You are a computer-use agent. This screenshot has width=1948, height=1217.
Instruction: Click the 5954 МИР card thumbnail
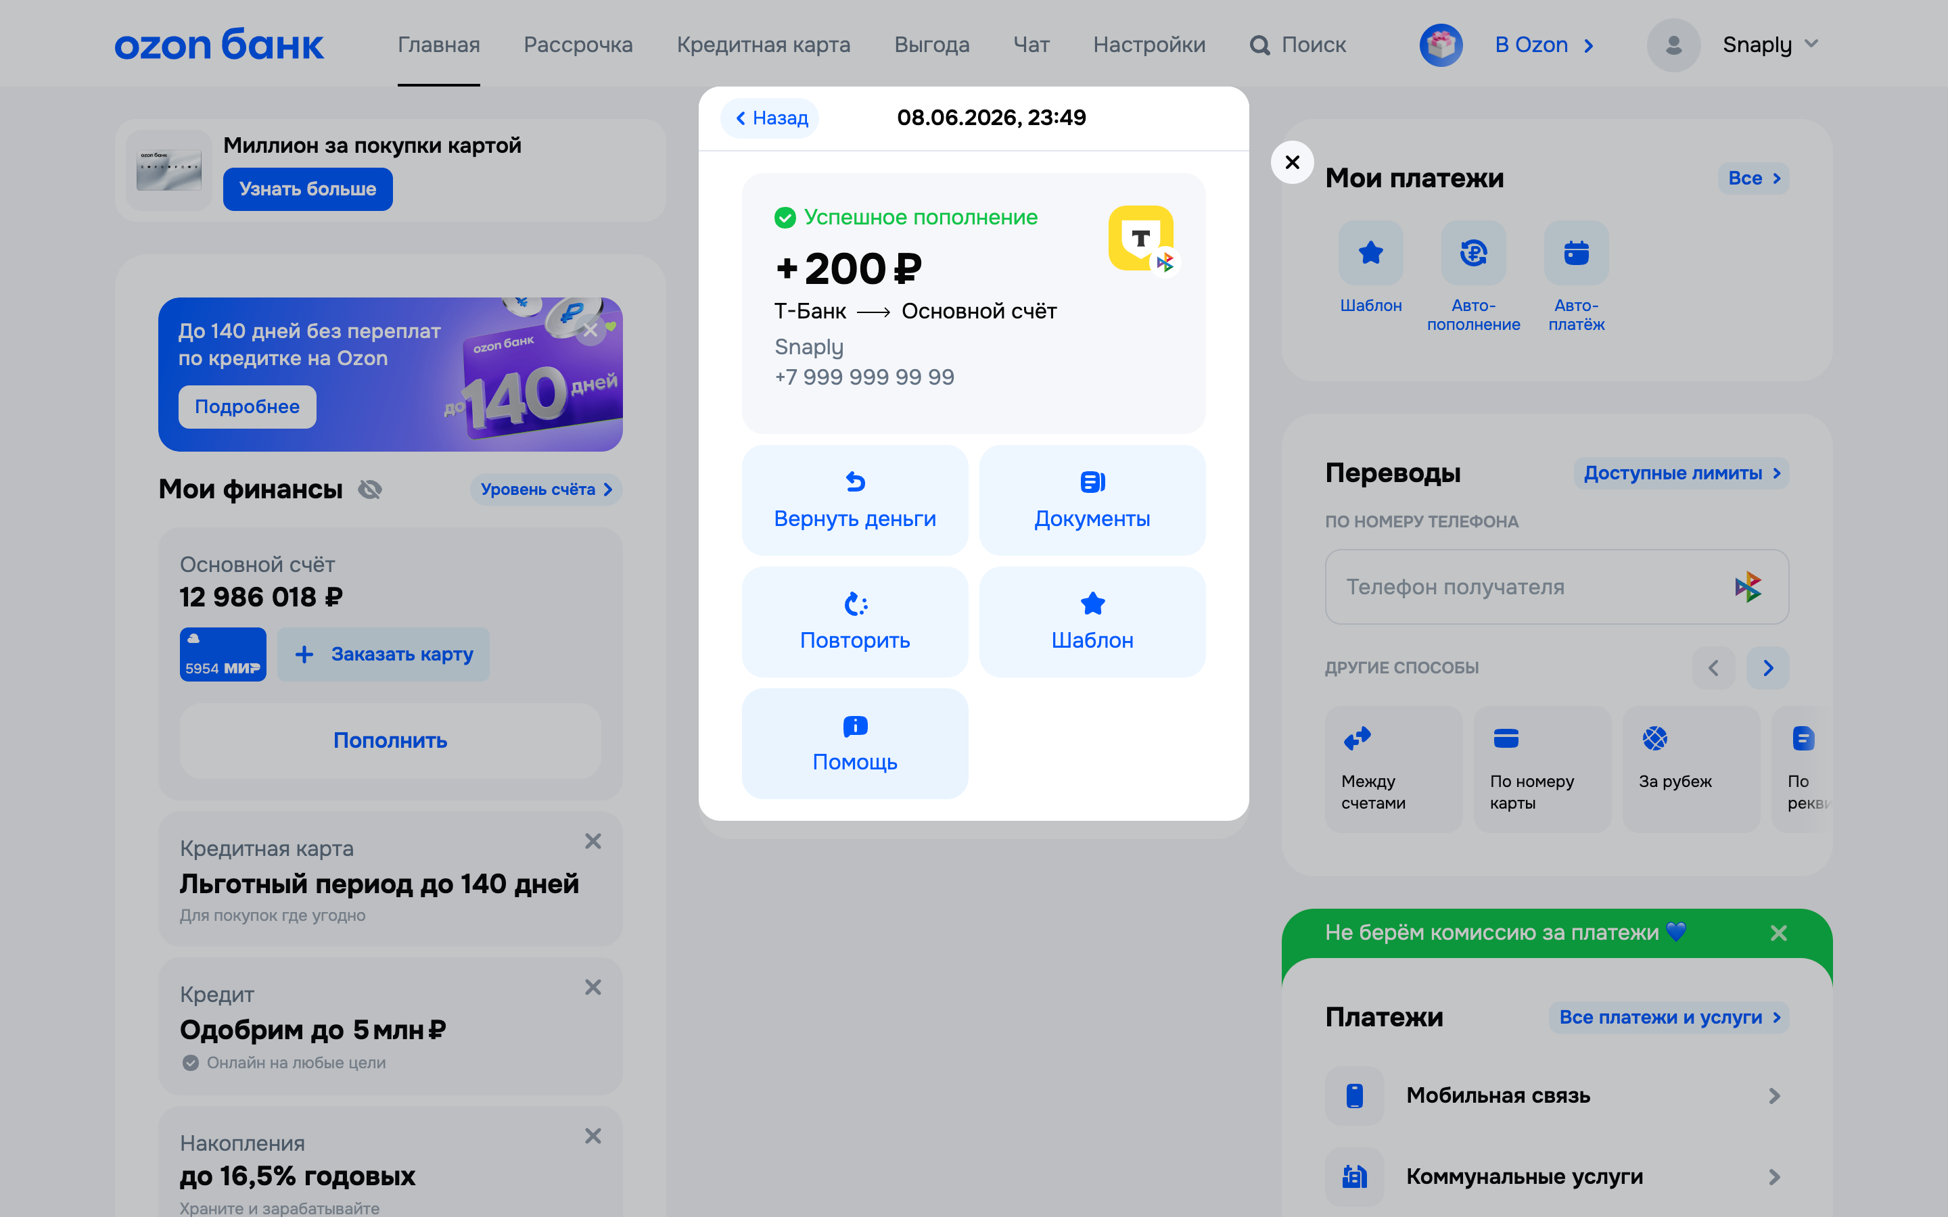click(x=223, y=654)
